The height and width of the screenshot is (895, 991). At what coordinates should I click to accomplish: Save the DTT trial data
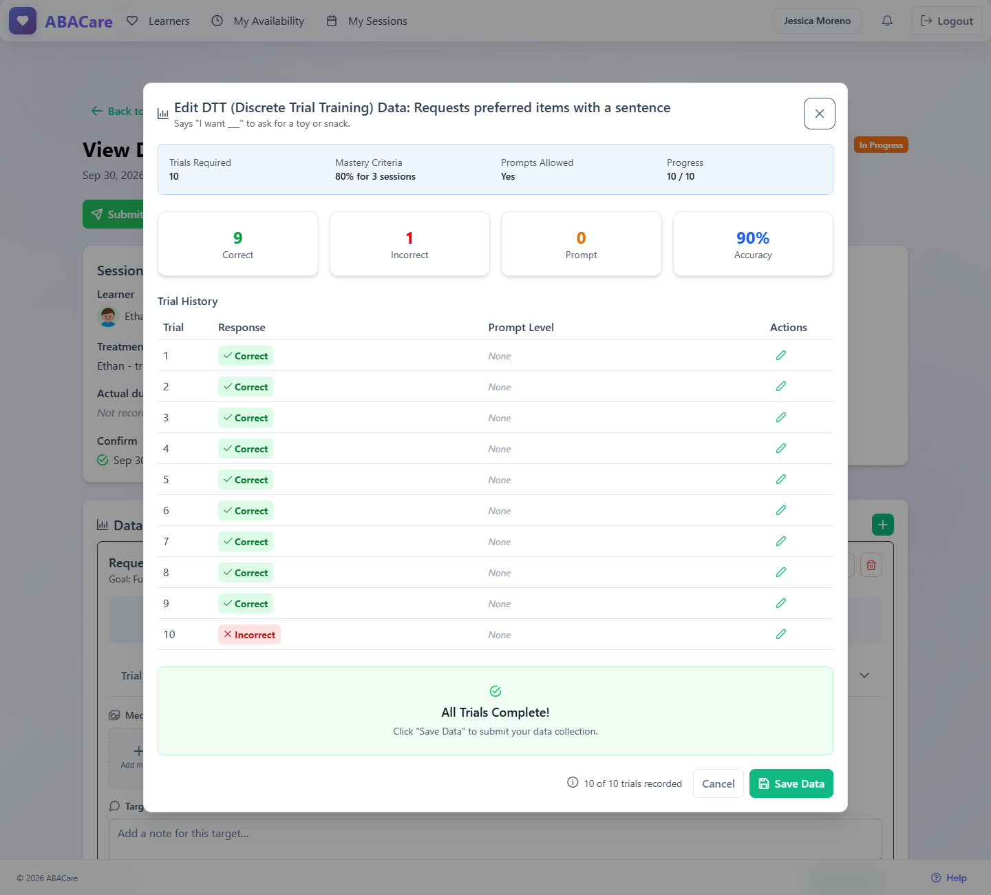coord(791,783)
